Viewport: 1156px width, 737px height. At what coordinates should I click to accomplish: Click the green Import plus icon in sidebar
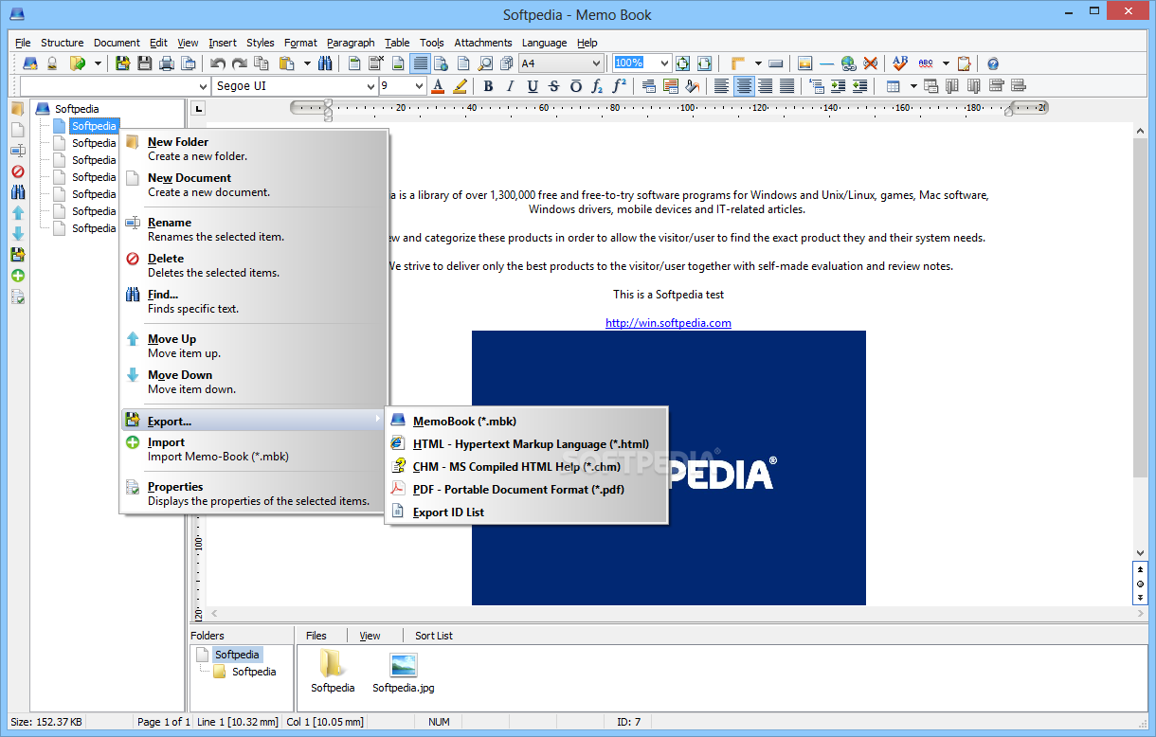[x=18, y=276]
